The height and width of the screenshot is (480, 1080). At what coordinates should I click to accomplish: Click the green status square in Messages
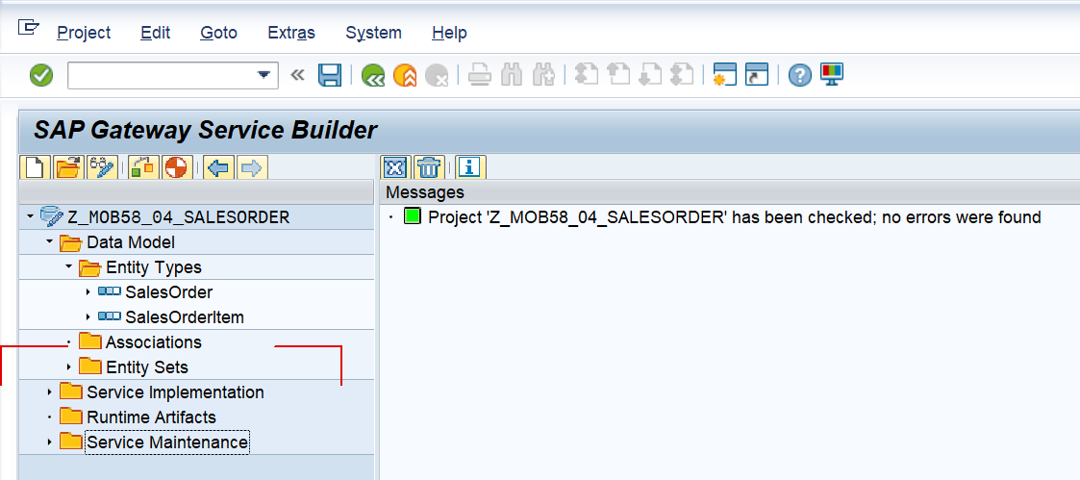(x=412, y=217)
